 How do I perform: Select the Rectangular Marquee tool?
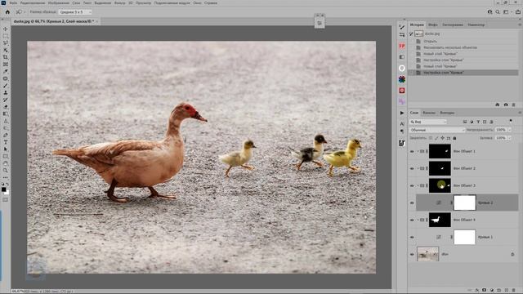point(6,36)
